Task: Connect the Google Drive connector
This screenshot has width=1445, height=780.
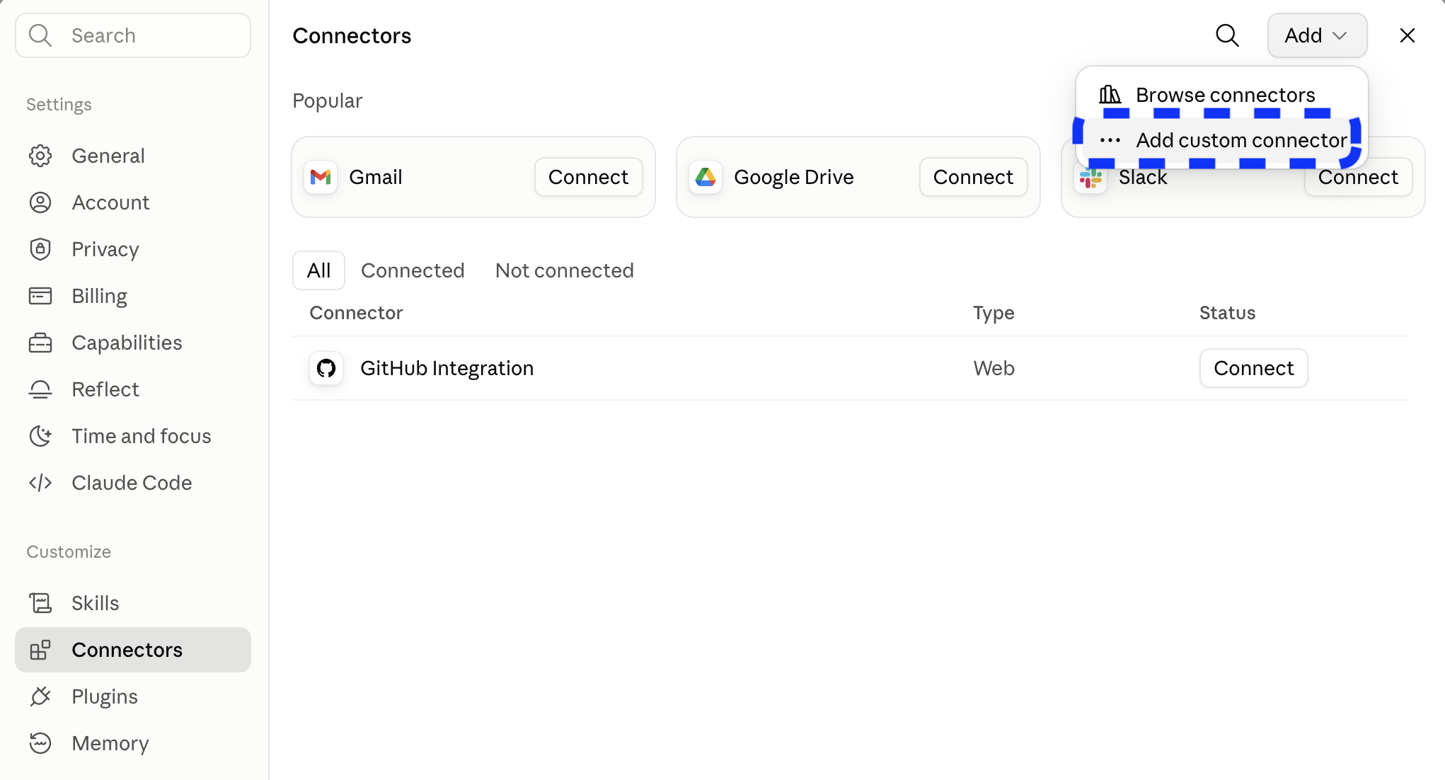Action: [973, 177]
